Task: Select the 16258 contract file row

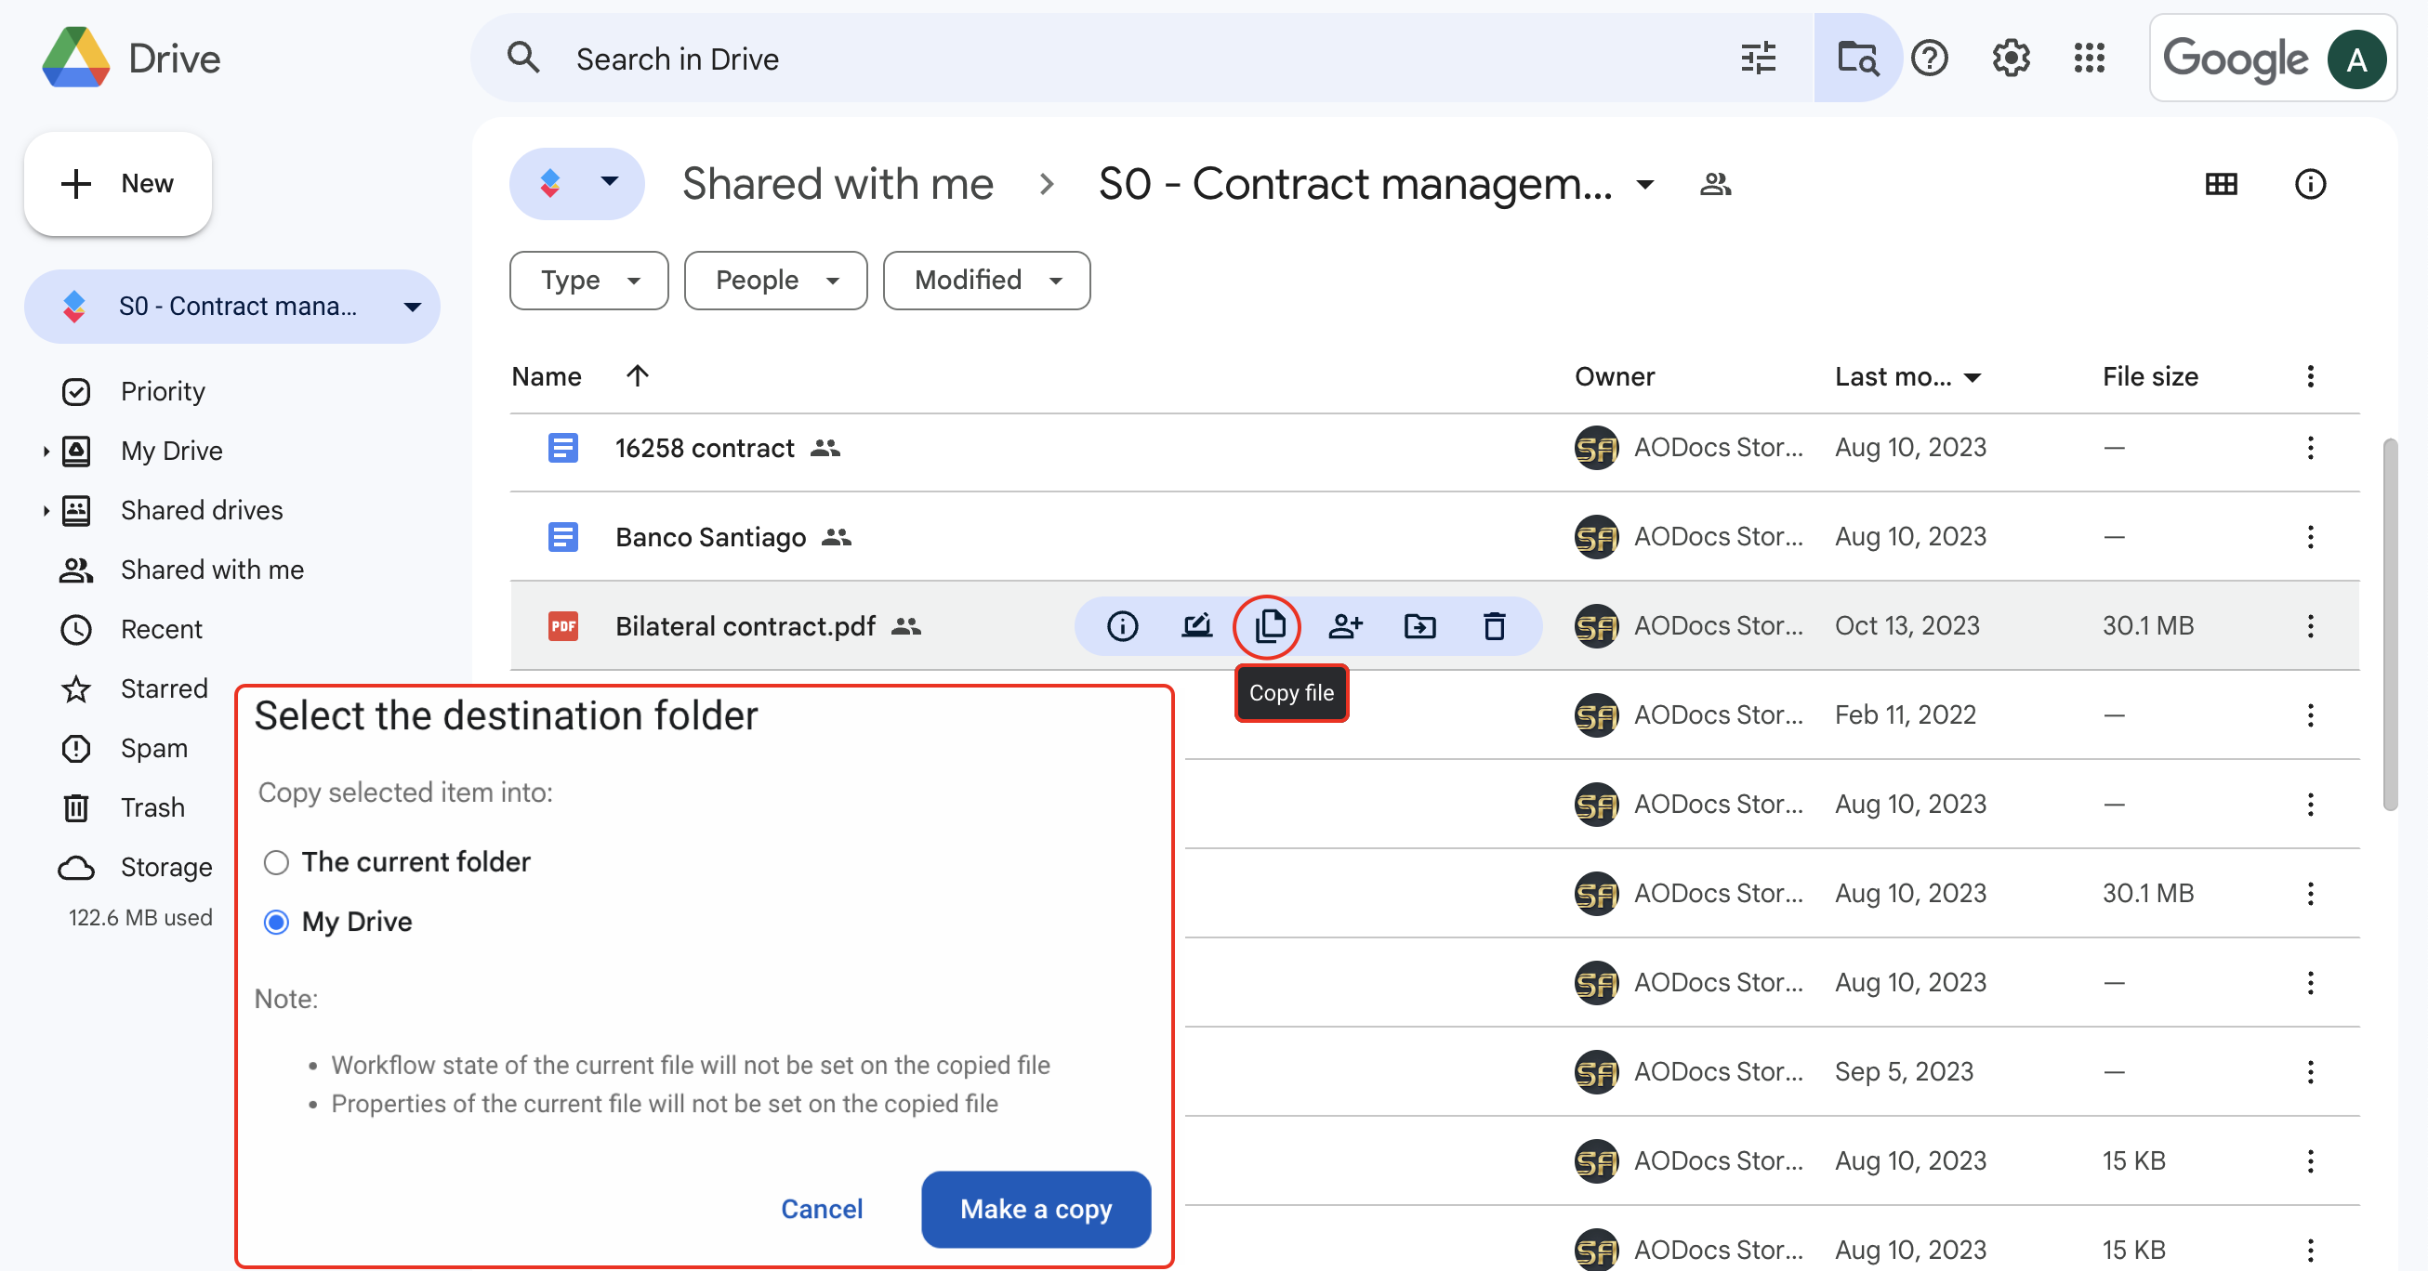Action: [1434, 448]
